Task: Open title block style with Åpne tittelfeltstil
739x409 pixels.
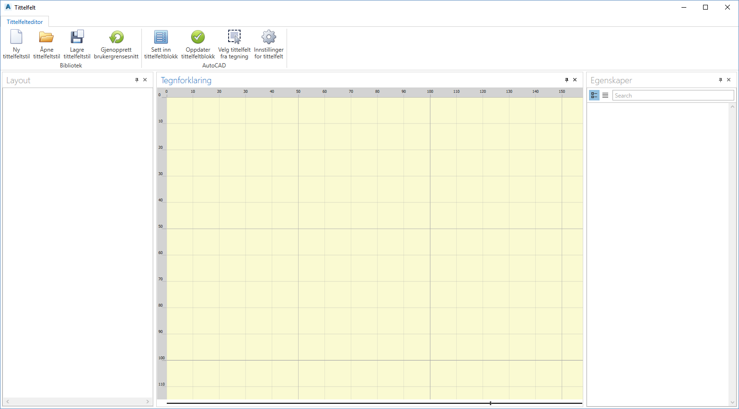Action: (46, 37)
